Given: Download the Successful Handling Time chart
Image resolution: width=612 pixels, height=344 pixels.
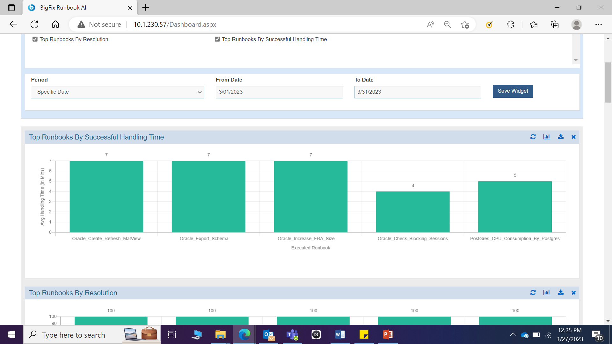Looking at the screenshot, I should coord(561,137).
